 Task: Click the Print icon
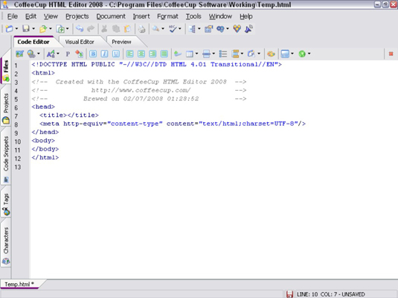click(x=141, y=29)
